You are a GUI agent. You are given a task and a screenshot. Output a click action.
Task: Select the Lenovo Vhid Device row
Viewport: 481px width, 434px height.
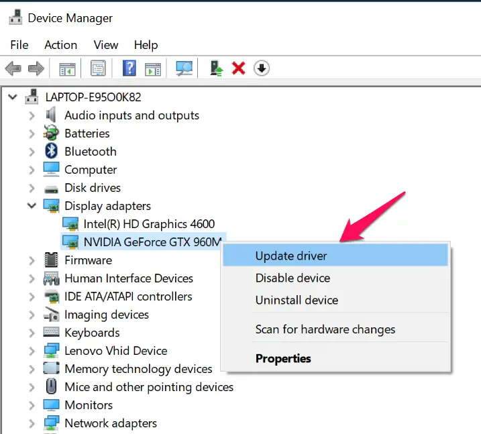pyautogui.click(x=115, y=351)
